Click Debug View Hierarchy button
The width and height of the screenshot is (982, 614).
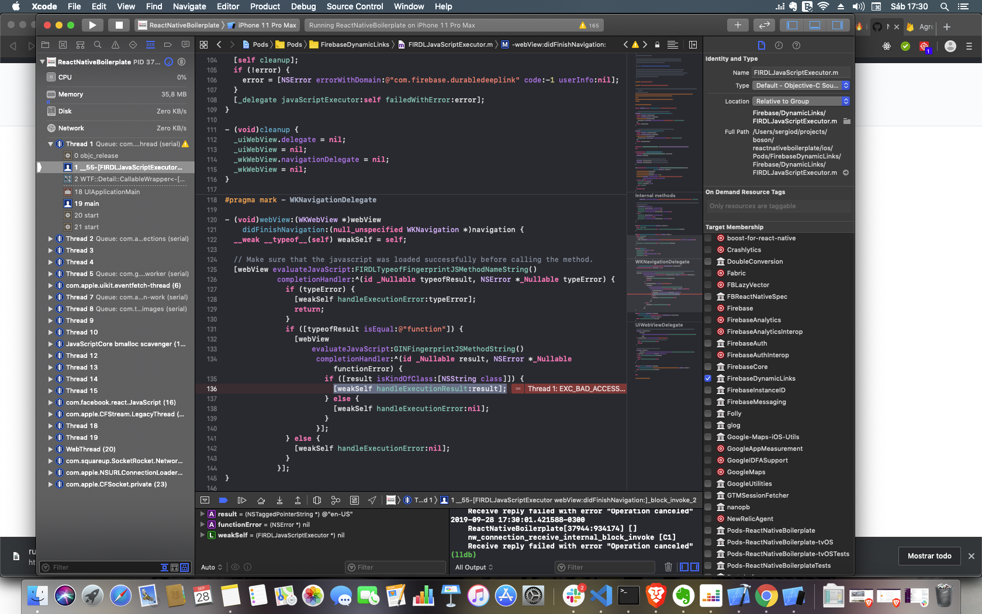pyautogui.click(x=317, y=501)
